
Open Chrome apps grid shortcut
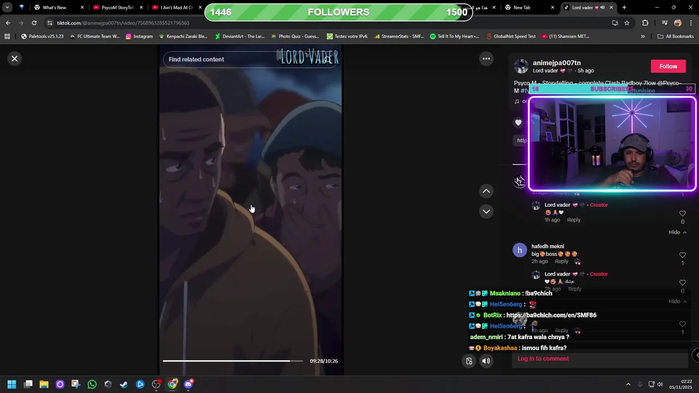(7, 37)
